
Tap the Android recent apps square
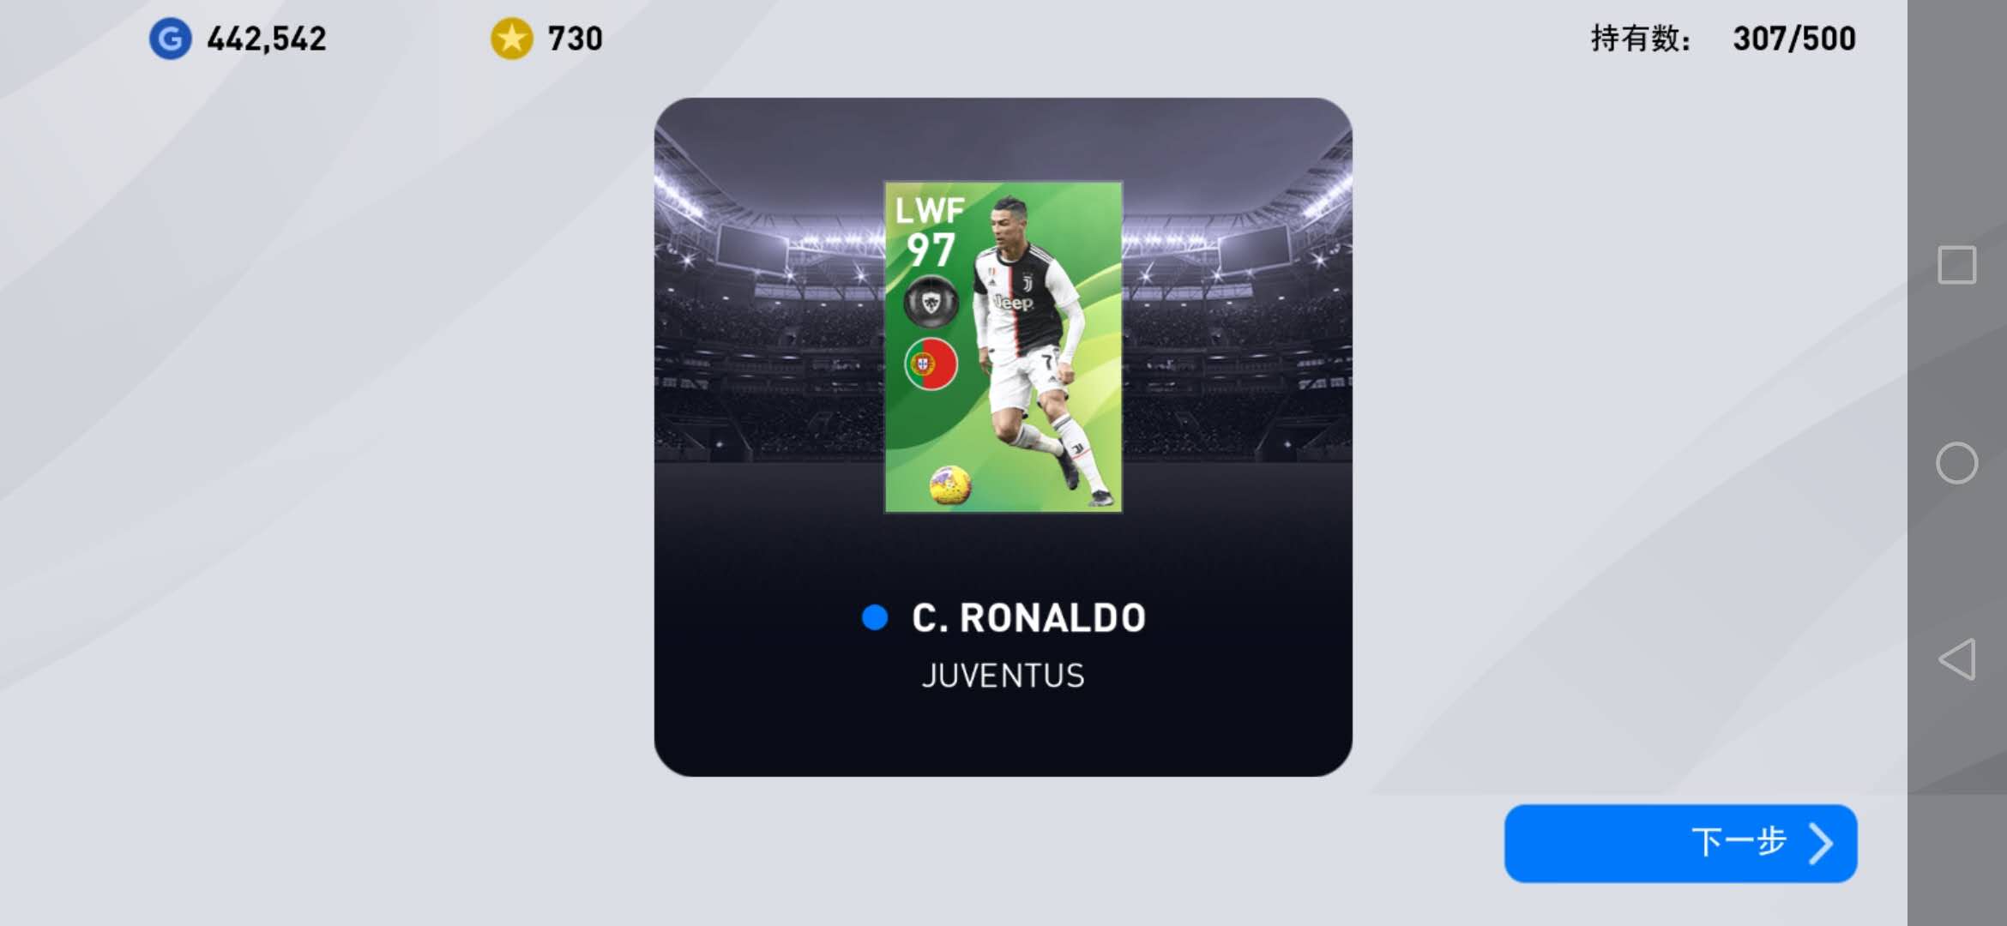coord(1956,264)
